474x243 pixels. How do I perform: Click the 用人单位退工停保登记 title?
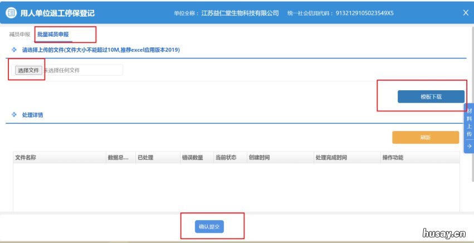point(57,13)
